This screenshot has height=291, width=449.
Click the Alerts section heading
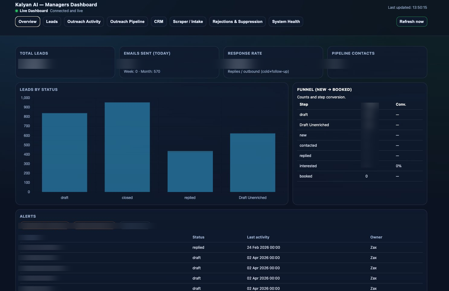pyautogui.click(x=28, y=216)
